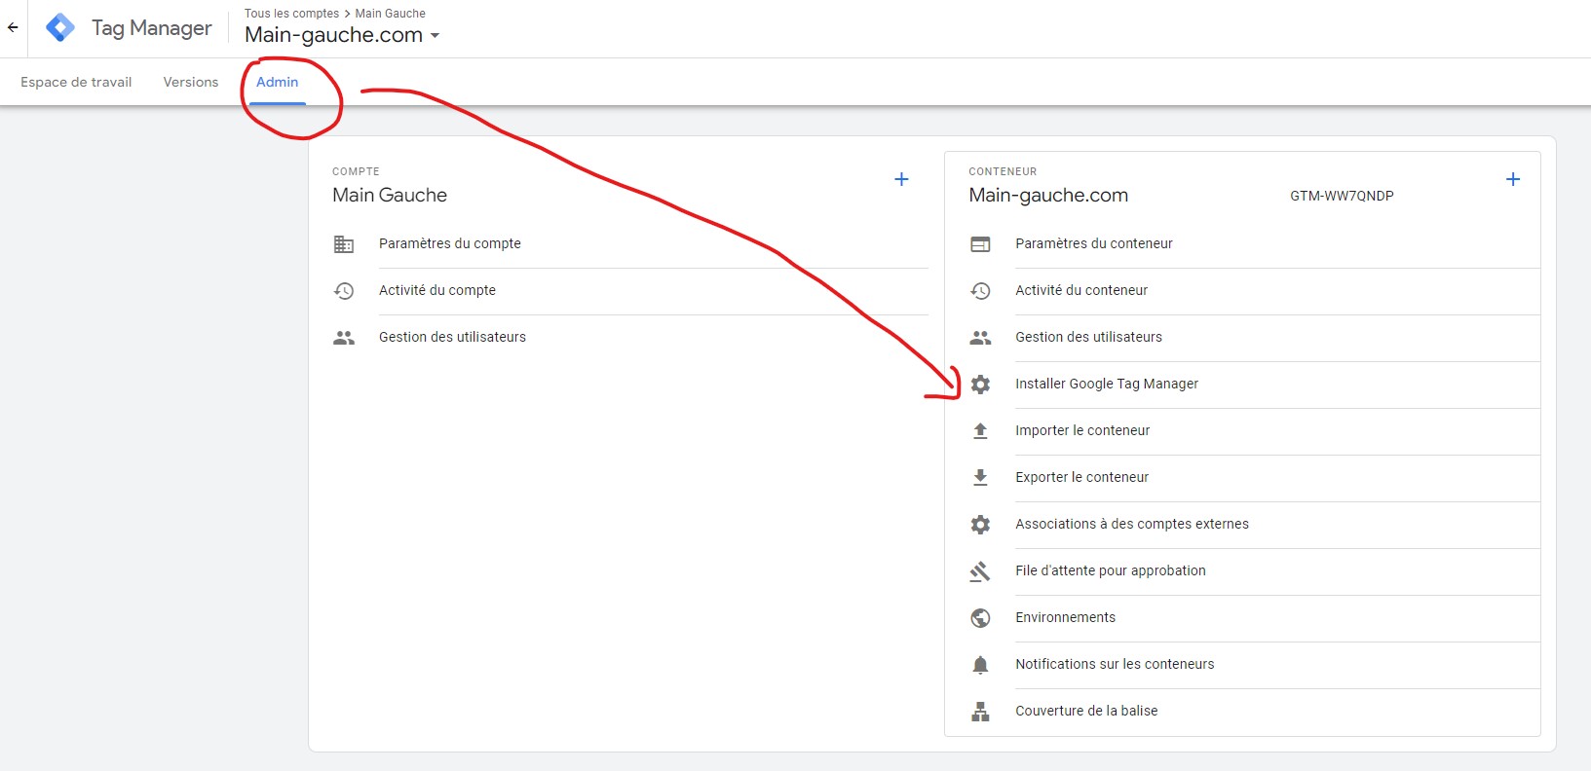Open the Tous les comptes breadcrumb
Screen dimensions: 1591x771
(291, 14)
